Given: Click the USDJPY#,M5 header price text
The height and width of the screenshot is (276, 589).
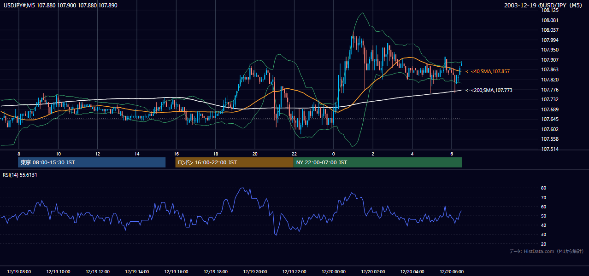Looking at the screenshot, I should 59,6.
